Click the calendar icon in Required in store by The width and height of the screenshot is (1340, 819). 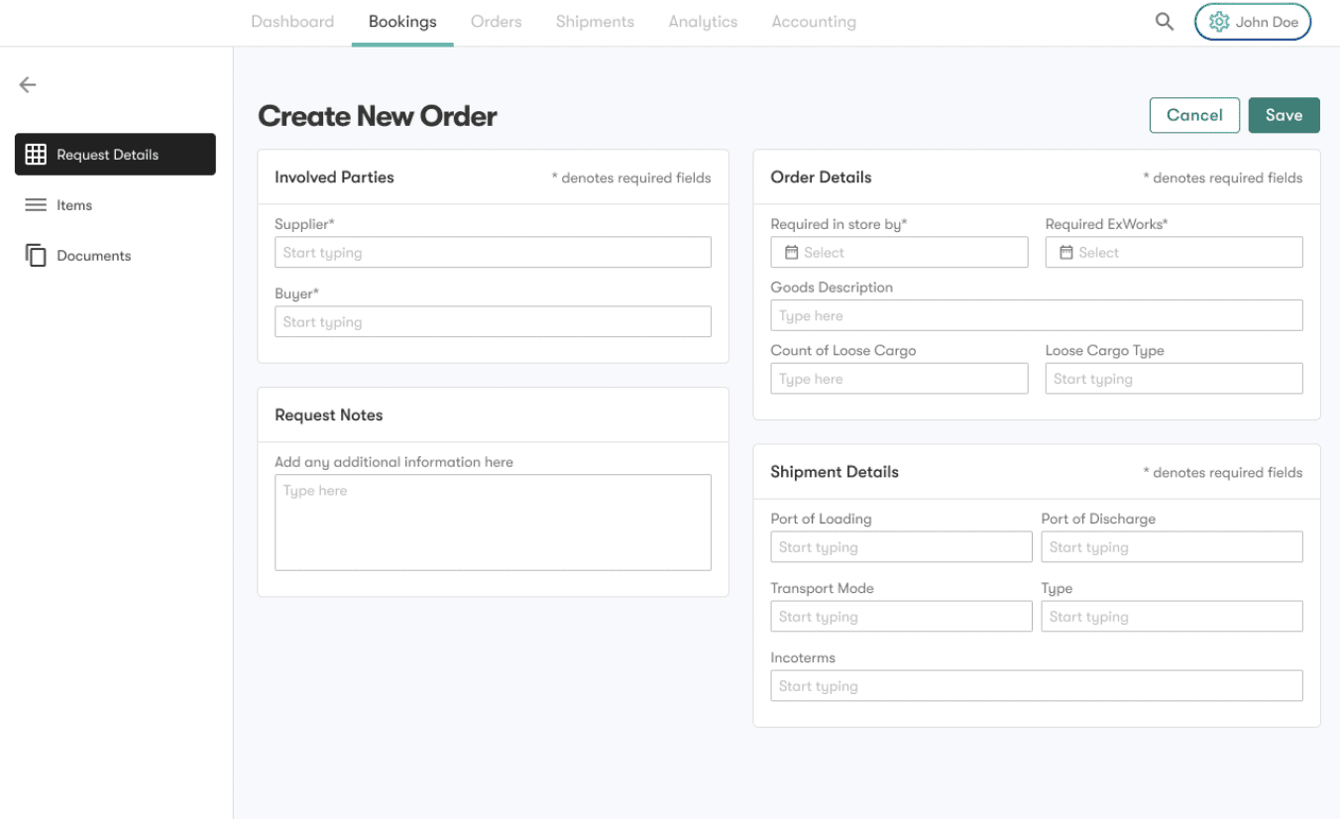coord(791,252)
